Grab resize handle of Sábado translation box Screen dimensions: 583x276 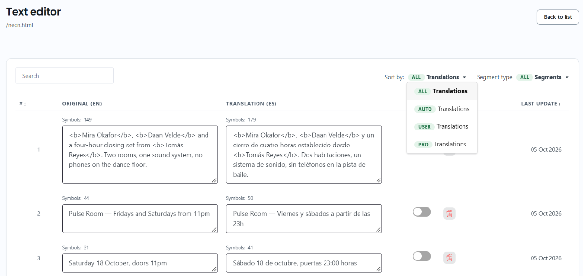pos(378,269)
